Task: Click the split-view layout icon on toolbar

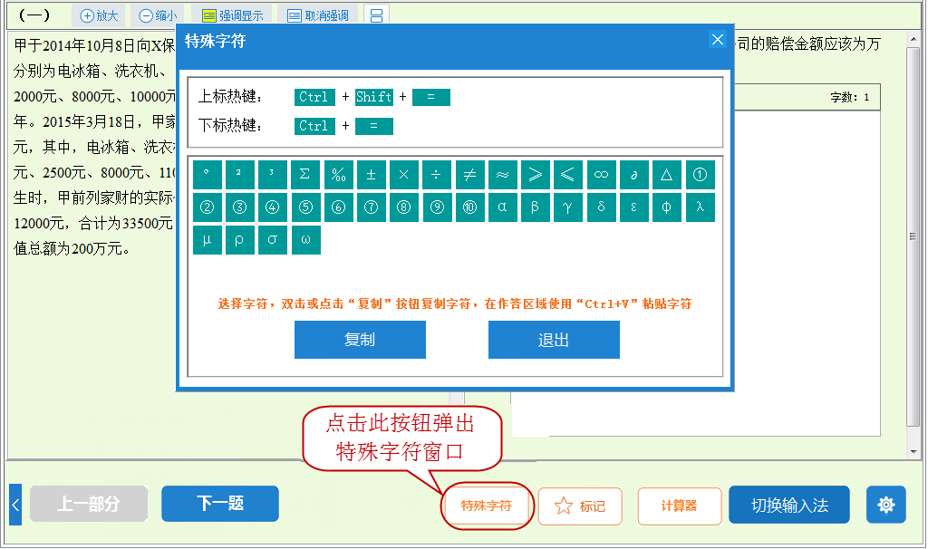Action: click(x=376, y=14)
